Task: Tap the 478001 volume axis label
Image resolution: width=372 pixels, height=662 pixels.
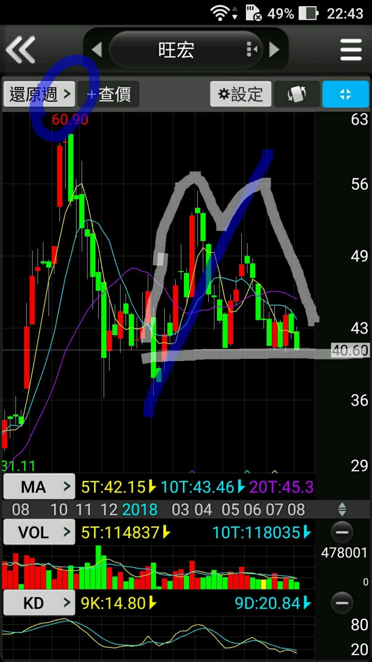Action: (x=345, y=553)
